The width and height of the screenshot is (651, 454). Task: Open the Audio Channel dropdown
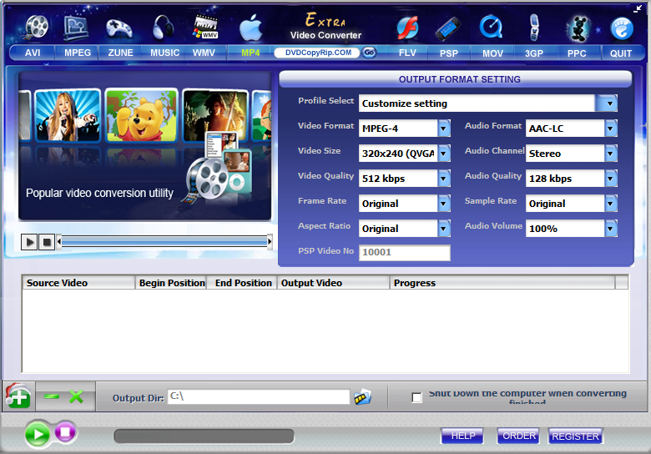point(611,154)
